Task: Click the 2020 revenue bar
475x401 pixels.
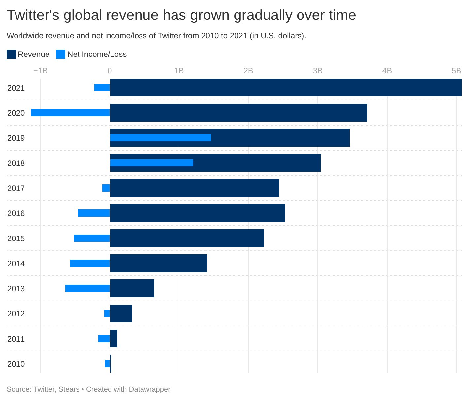Action: tap(238, 113)
